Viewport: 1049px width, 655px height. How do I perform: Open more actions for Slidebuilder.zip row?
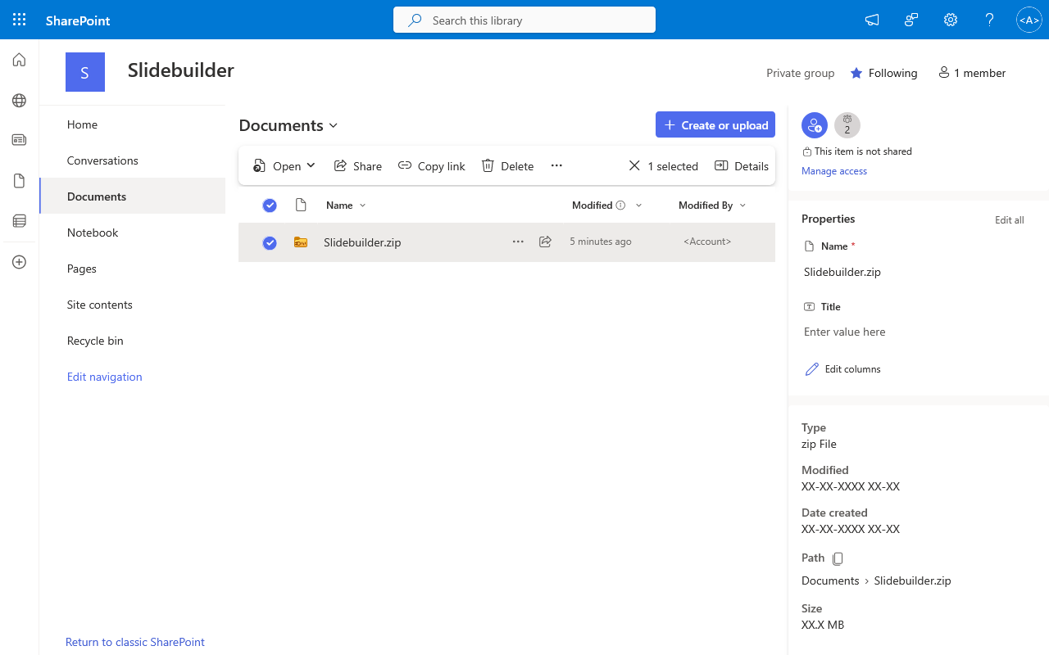[518, 242]
